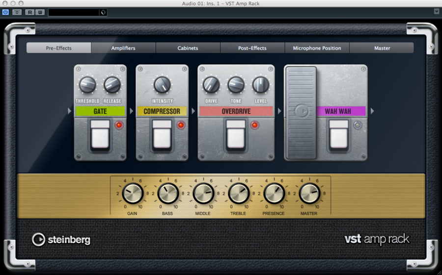Screen dimensions: 442x275
Task: Open effect insert arrow after Wah Wah
Action: (x=372, y=111)
